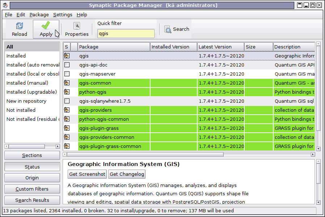
Task: Click the status icon for python-qgis
Action: tap(67, 92)
